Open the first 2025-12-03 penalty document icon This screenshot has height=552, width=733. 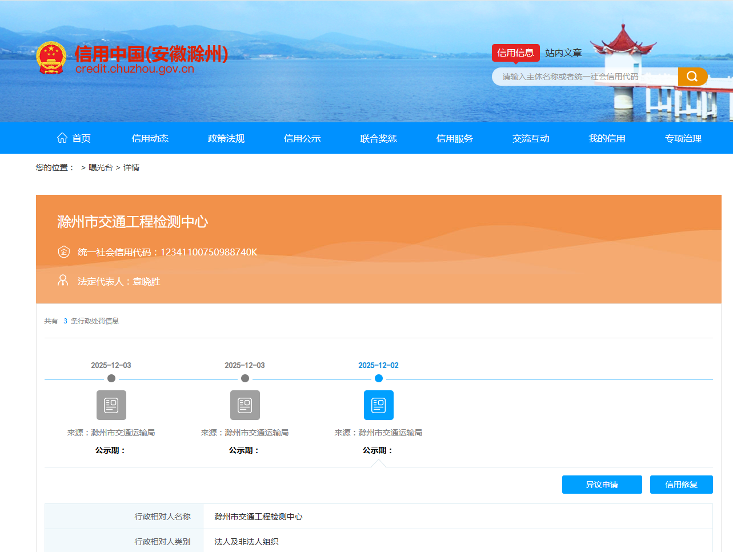(x=111, y=405)
